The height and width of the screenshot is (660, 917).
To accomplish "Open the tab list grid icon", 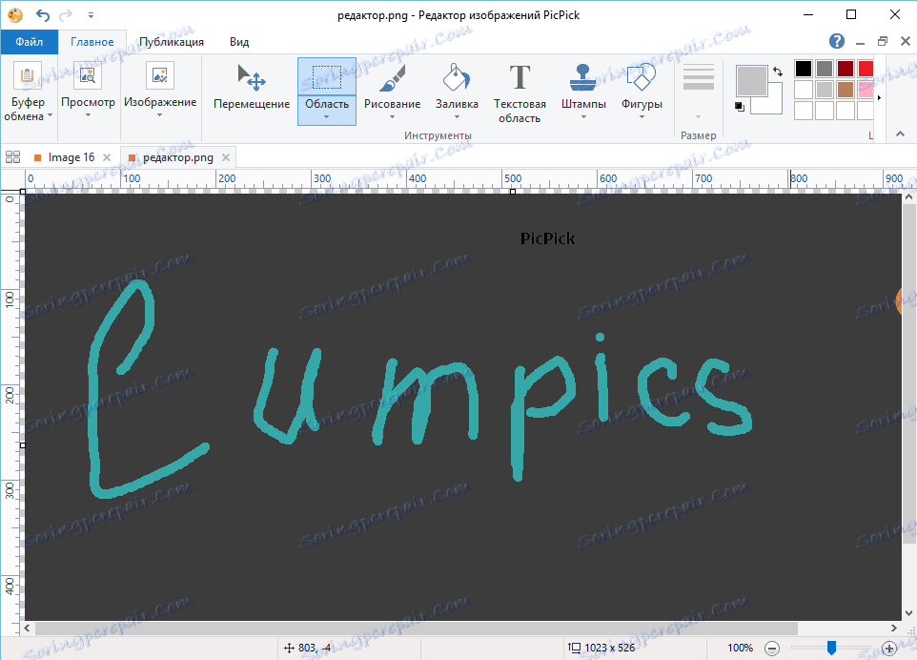I will point(12,157).
